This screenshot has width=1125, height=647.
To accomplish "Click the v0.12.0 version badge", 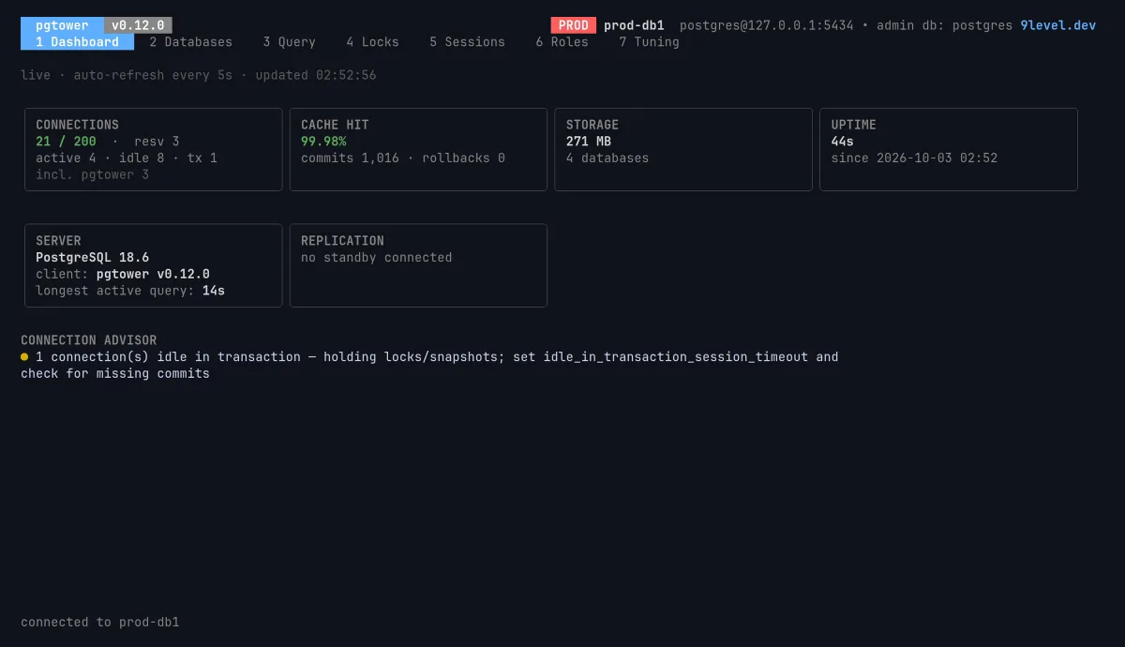I will point(138,25).
